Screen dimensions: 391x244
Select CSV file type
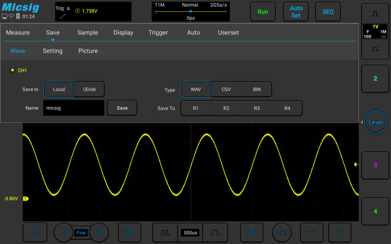[x=226, y=89]
